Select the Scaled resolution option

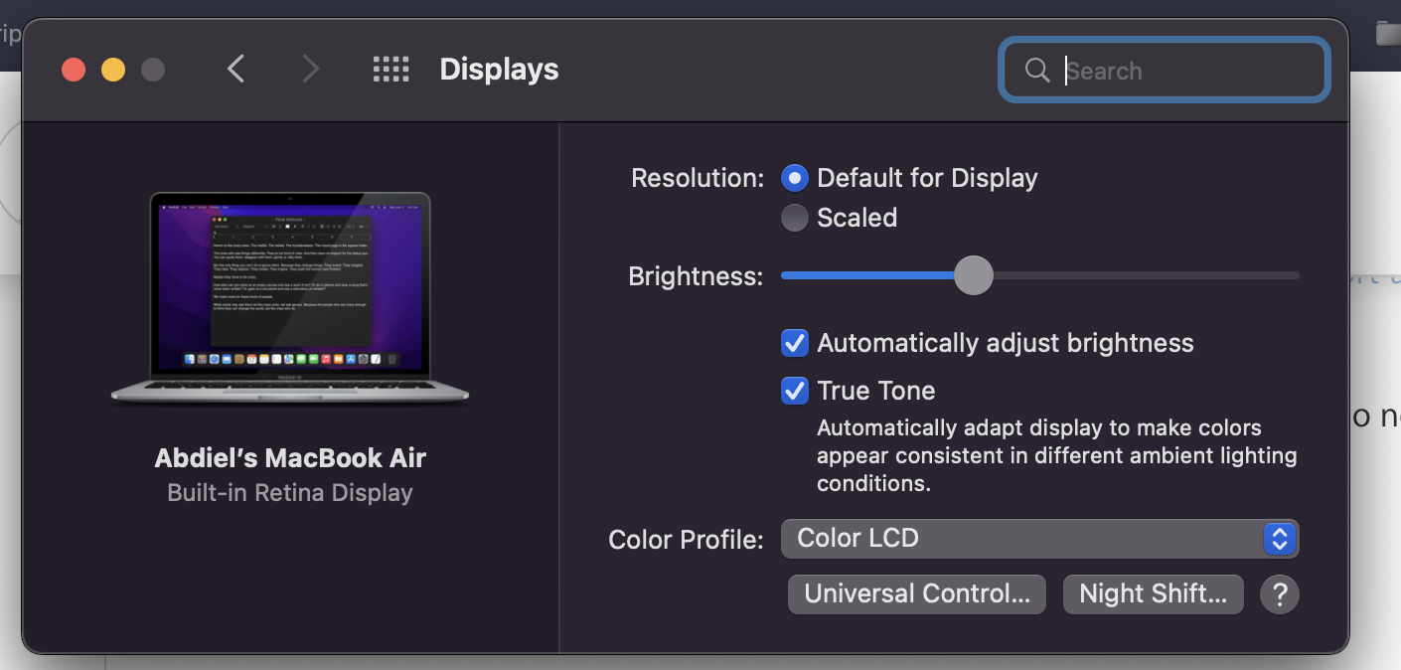point(795,218)
